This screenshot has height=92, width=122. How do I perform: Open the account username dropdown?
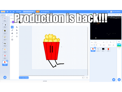pyautogui.click(x=116, y=12)
